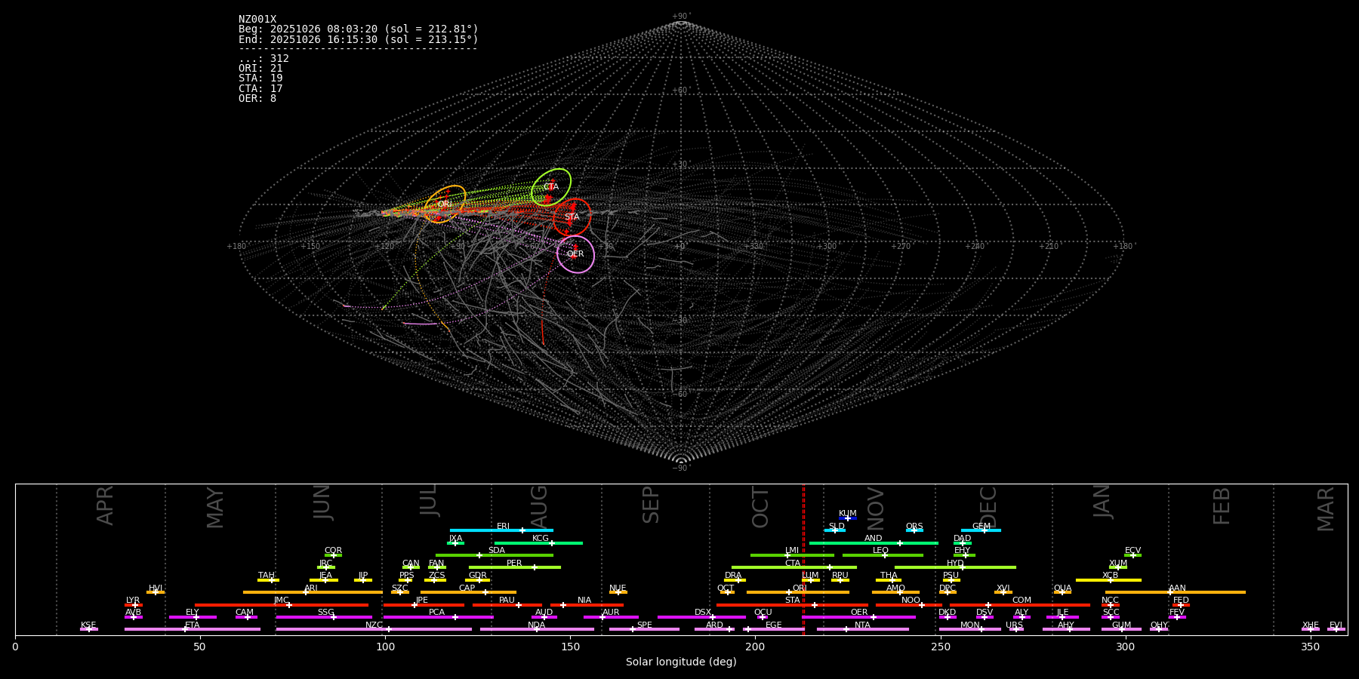The height and width of the screenshot is (679, 1359).
Task: Click the CTA radiant ellipse on the sky map
Action: 551,187
